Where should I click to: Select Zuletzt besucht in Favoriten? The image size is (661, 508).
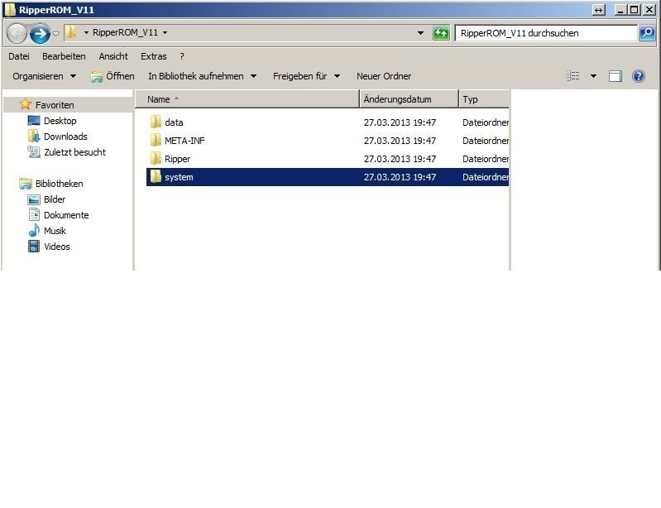tap(74, 152)
